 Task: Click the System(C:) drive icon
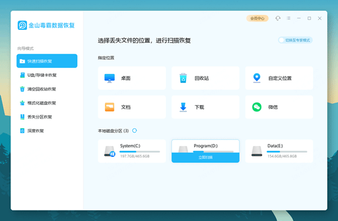pyautogui.click(x=109, y=151)
